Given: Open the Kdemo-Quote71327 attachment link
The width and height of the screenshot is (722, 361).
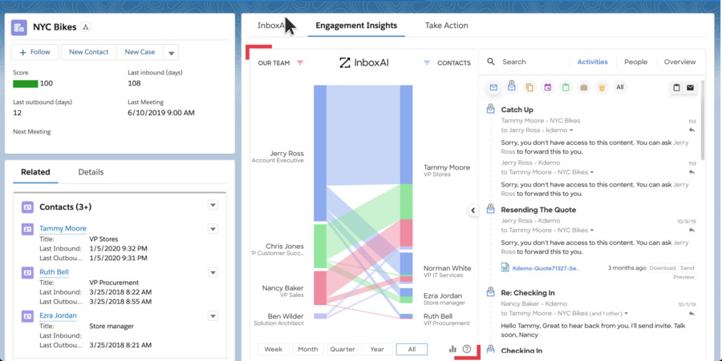Looking at the screenshot, I should (546, 268).
